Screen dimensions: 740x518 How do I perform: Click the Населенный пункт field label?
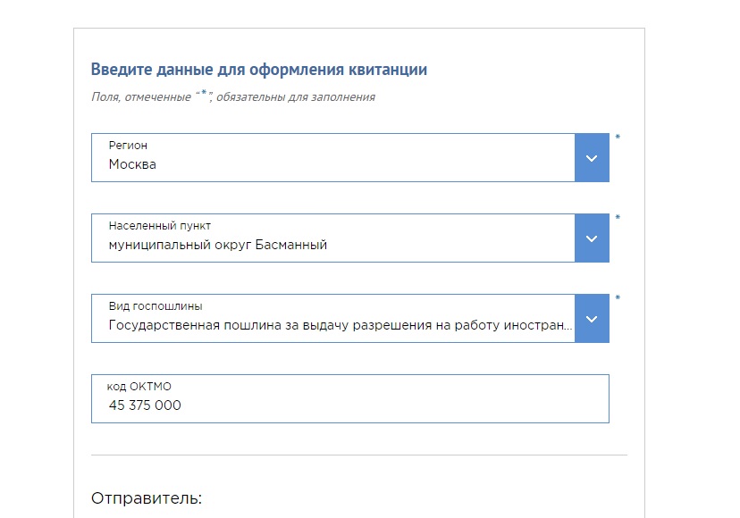point(159,225)
